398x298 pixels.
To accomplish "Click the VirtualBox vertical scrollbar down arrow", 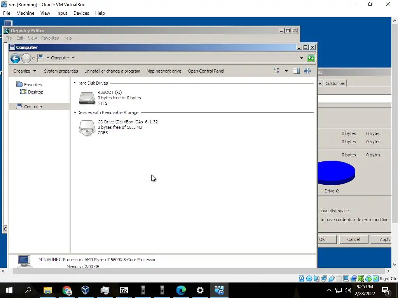I will (x=395, y=265).
